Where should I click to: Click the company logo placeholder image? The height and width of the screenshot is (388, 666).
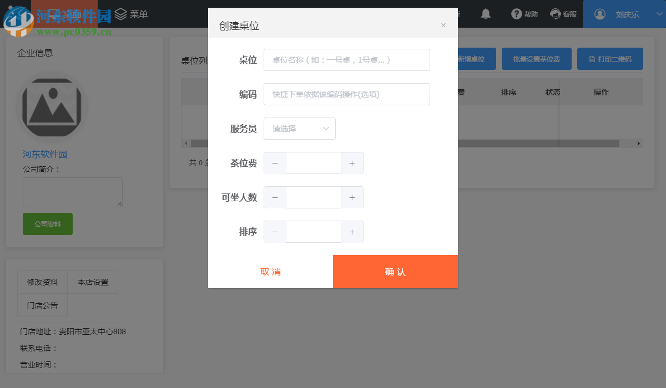pyautogui.click(x=53, y=105)
